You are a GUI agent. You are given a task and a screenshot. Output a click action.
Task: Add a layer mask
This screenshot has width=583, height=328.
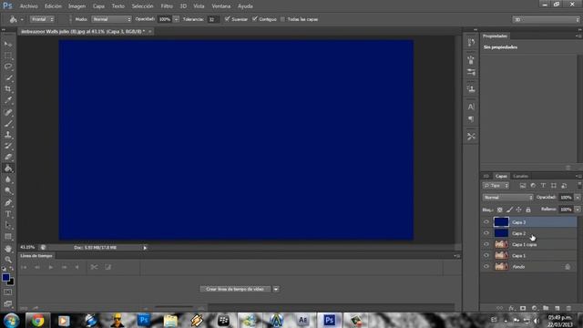[x=523, y=308]
